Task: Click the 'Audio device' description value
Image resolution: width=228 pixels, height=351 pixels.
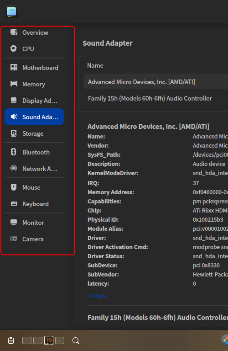Action: point(209,164)
